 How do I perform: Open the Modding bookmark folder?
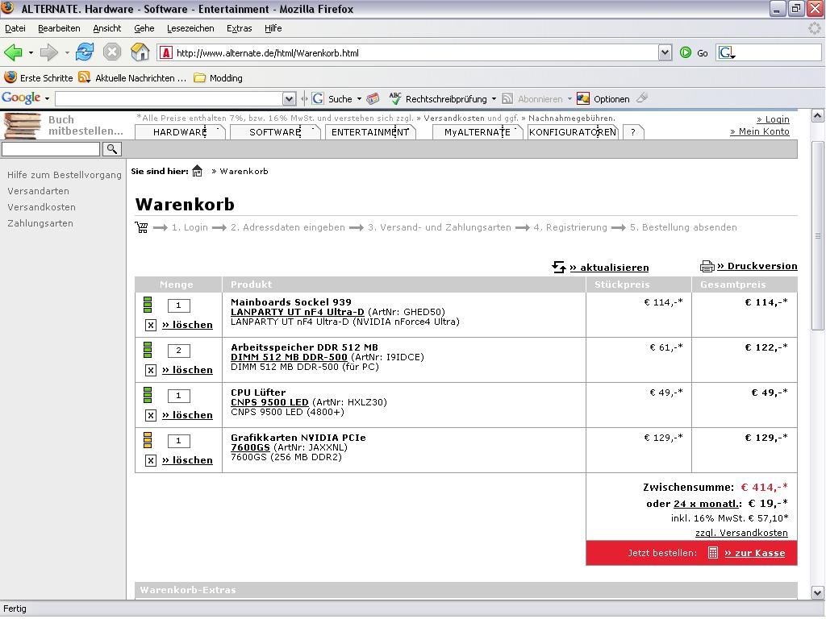[x=218, y=78]
